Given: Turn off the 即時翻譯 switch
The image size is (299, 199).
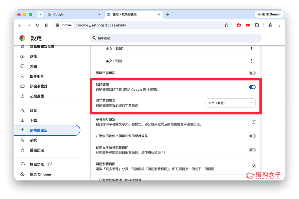Looking at the screenshot, I should click(x=252, y=87).
